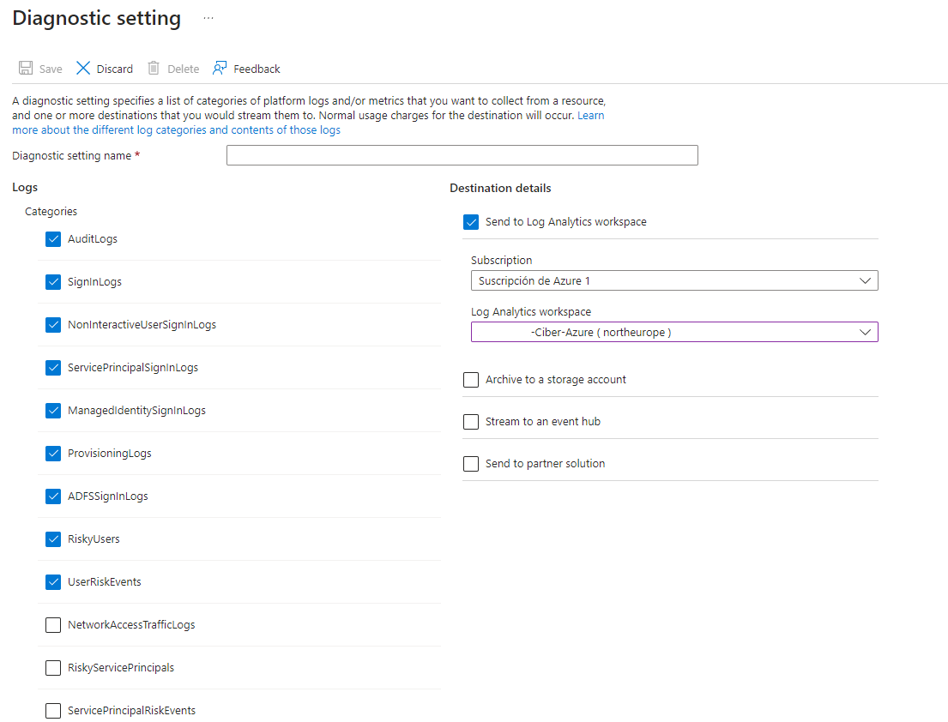This screenshot has width=948, height=722.
Task: Uncheck the RiskyUsers category
Action: pyautogui.click(x=53, y=539)
